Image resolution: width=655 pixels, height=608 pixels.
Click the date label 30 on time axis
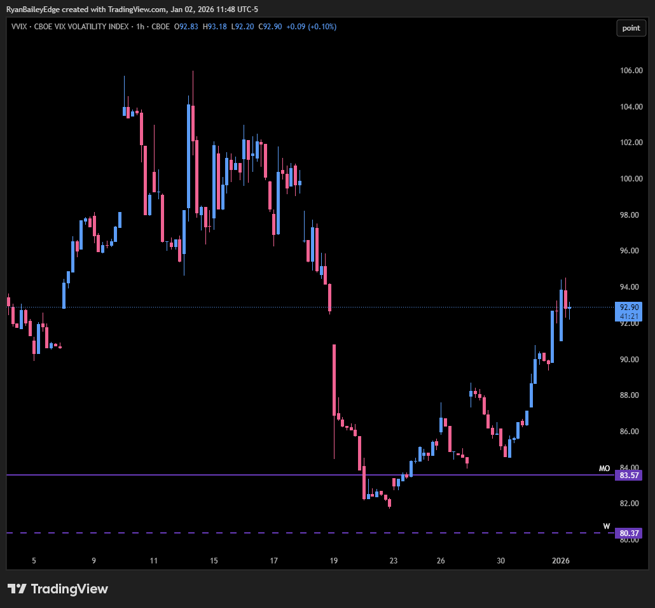500,561
